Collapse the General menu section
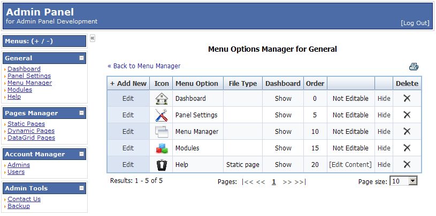The image size is (436, 216). 81,58
